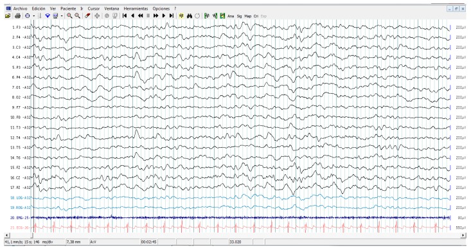Viewport: 471px width, 250px height.
Task: Select the 21. ECG channel label
Action: pos(20,228)
